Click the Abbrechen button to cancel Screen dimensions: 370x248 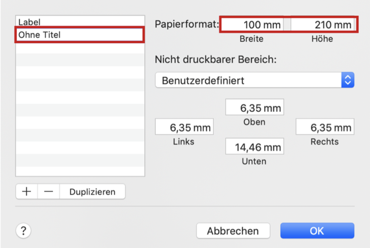click(x=233, y=231)
